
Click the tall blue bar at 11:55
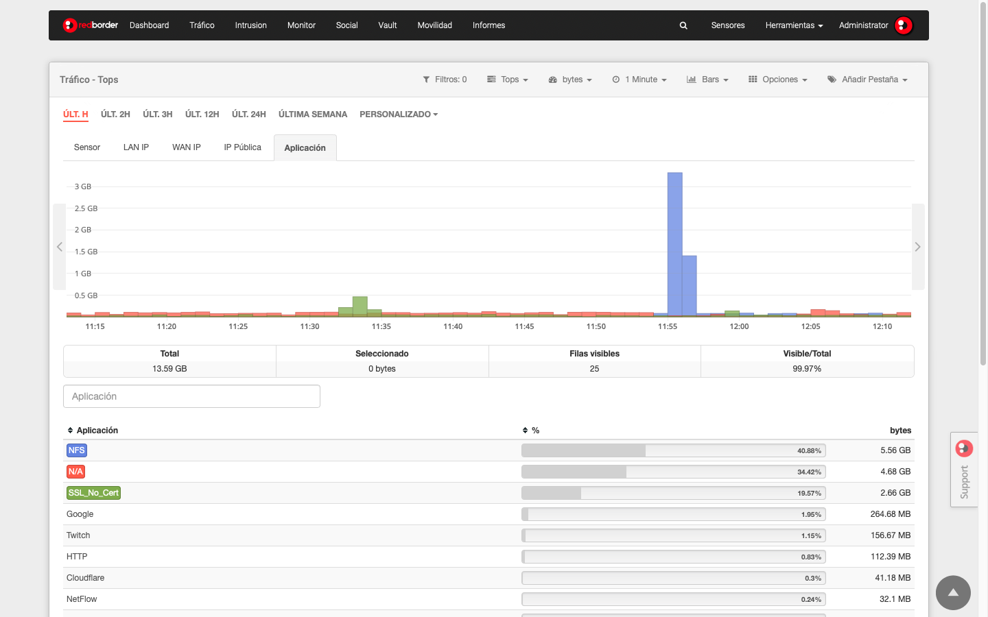[674, 243]
